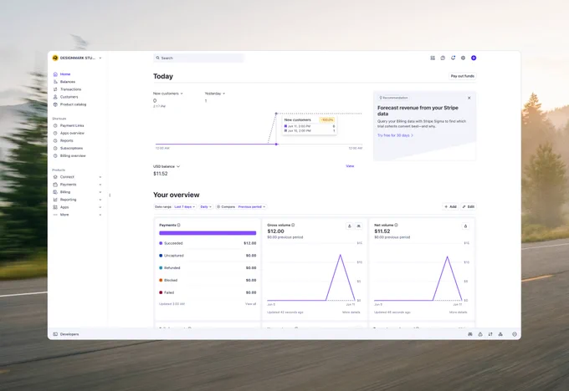This screenshot has width=569, height=391.
Task: Click the Edit overview button
Action: pyautogui.click(x=469, y=207)
